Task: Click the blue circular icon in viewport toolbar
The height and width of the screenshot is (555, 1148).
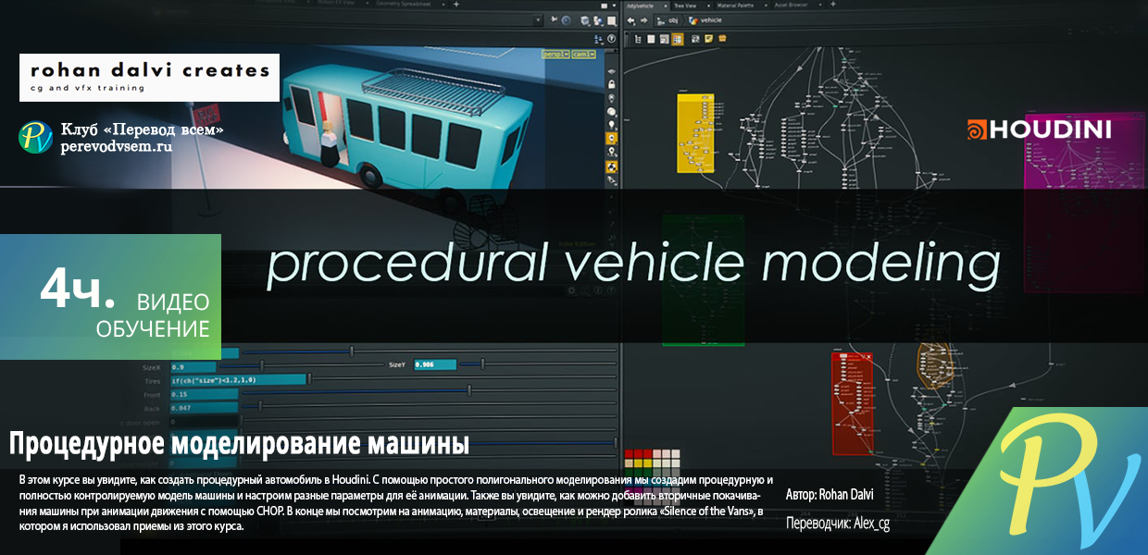Action: [566, 19]
